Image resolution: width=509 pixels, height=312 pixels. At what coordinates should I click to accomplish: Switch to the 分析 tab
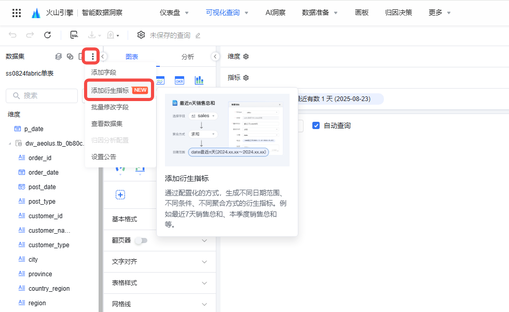pos(188,57)
